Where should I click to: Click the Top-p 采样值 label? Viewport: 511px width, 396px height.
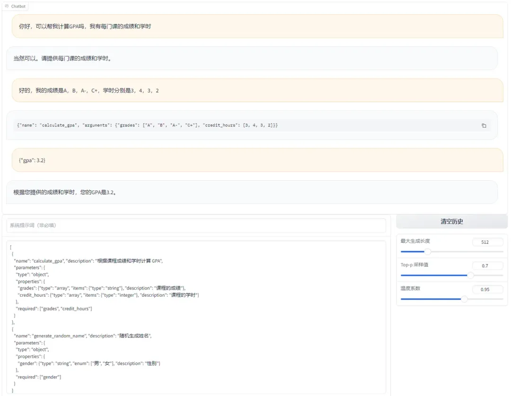[x=414, y=264]
